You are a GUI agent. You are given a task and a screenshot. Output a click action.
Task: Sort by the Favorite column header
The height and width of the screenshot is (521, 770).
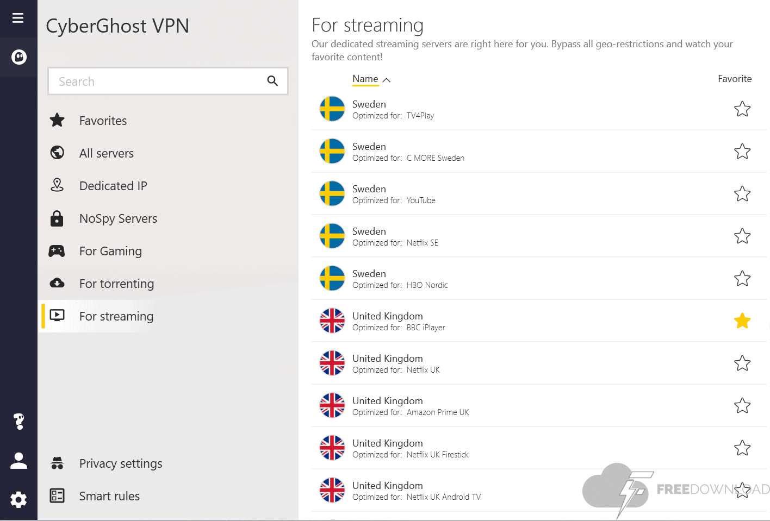[x=734, y=79]
